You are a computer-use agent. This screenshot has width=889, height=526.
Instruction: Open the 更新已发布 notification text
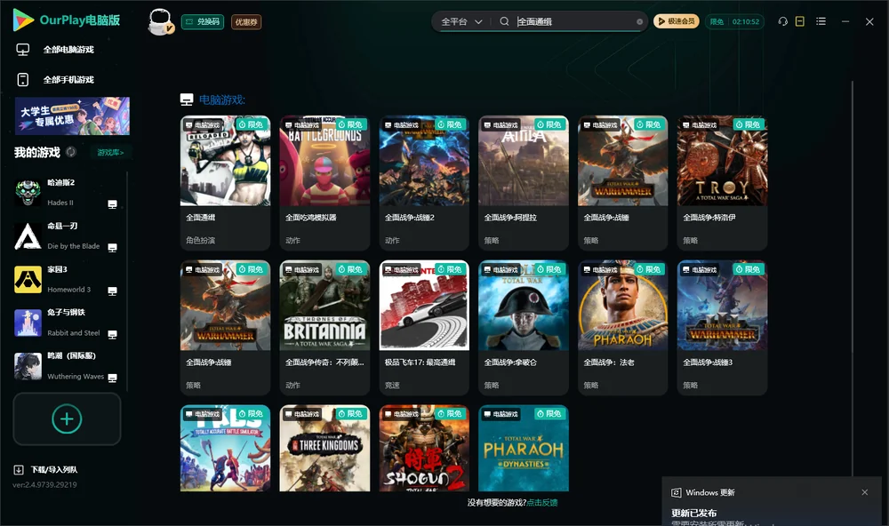[x=694, y=513]
